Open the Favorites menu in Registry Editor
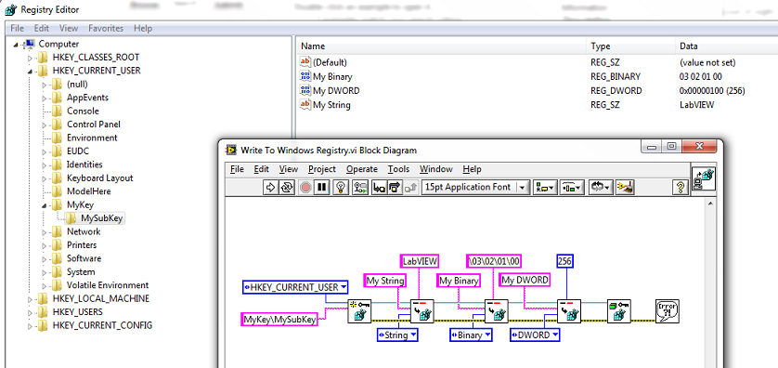This screenshot has width=778, height=368. [x=106, y=28]
